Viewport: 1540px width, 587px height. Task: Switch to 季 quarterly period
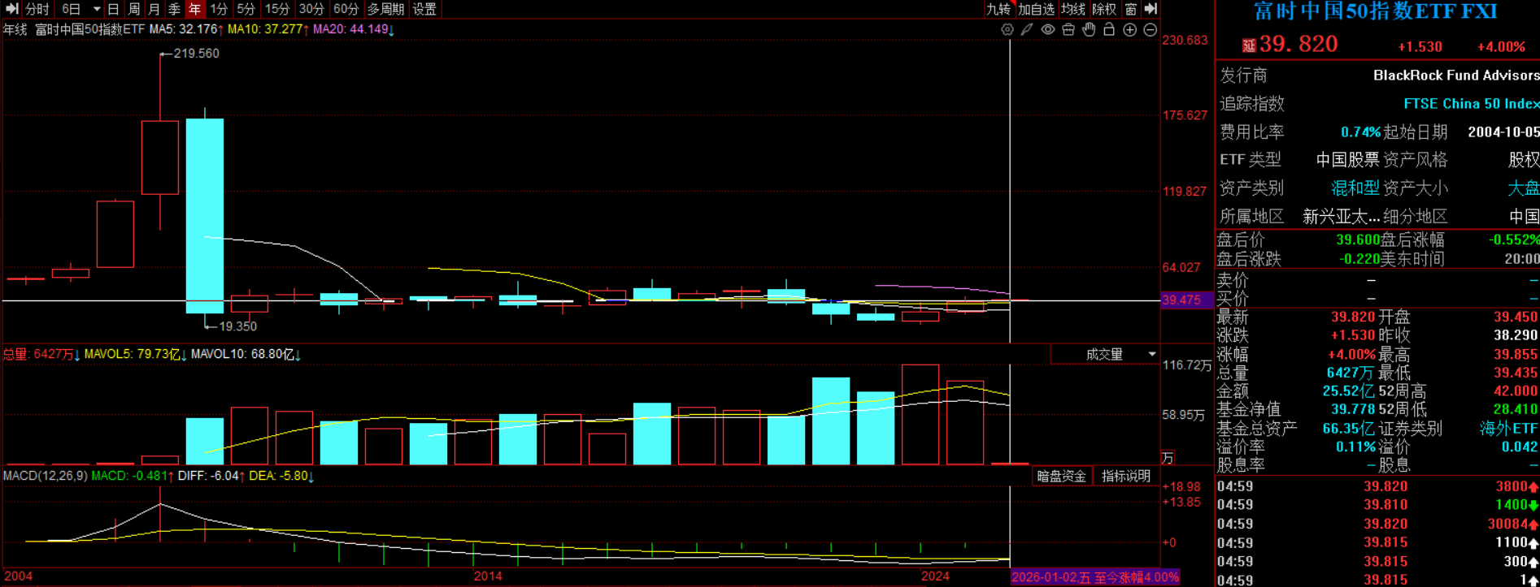[175, 9]
